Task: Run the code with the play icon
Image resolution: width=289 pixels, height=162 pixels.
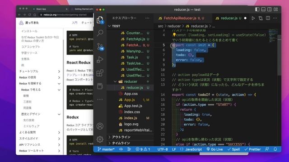Action: coord(253,18)
